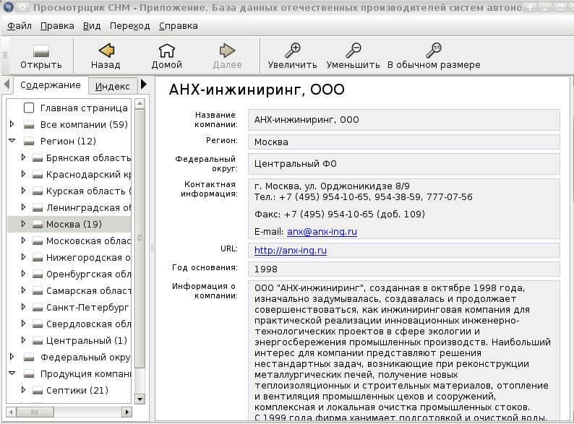Screen dimensions: 574x424
Task: Click the tree scrollbar up arrow
Action: 140,104
